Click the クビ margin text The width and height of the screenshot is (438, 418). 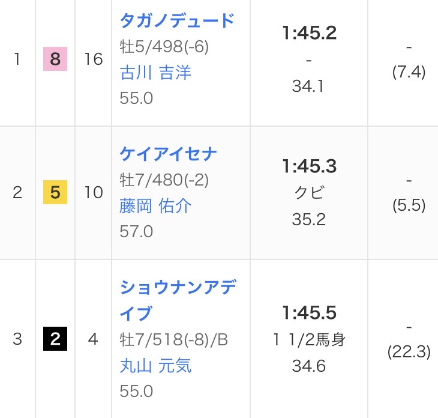(x=309, y=193)
